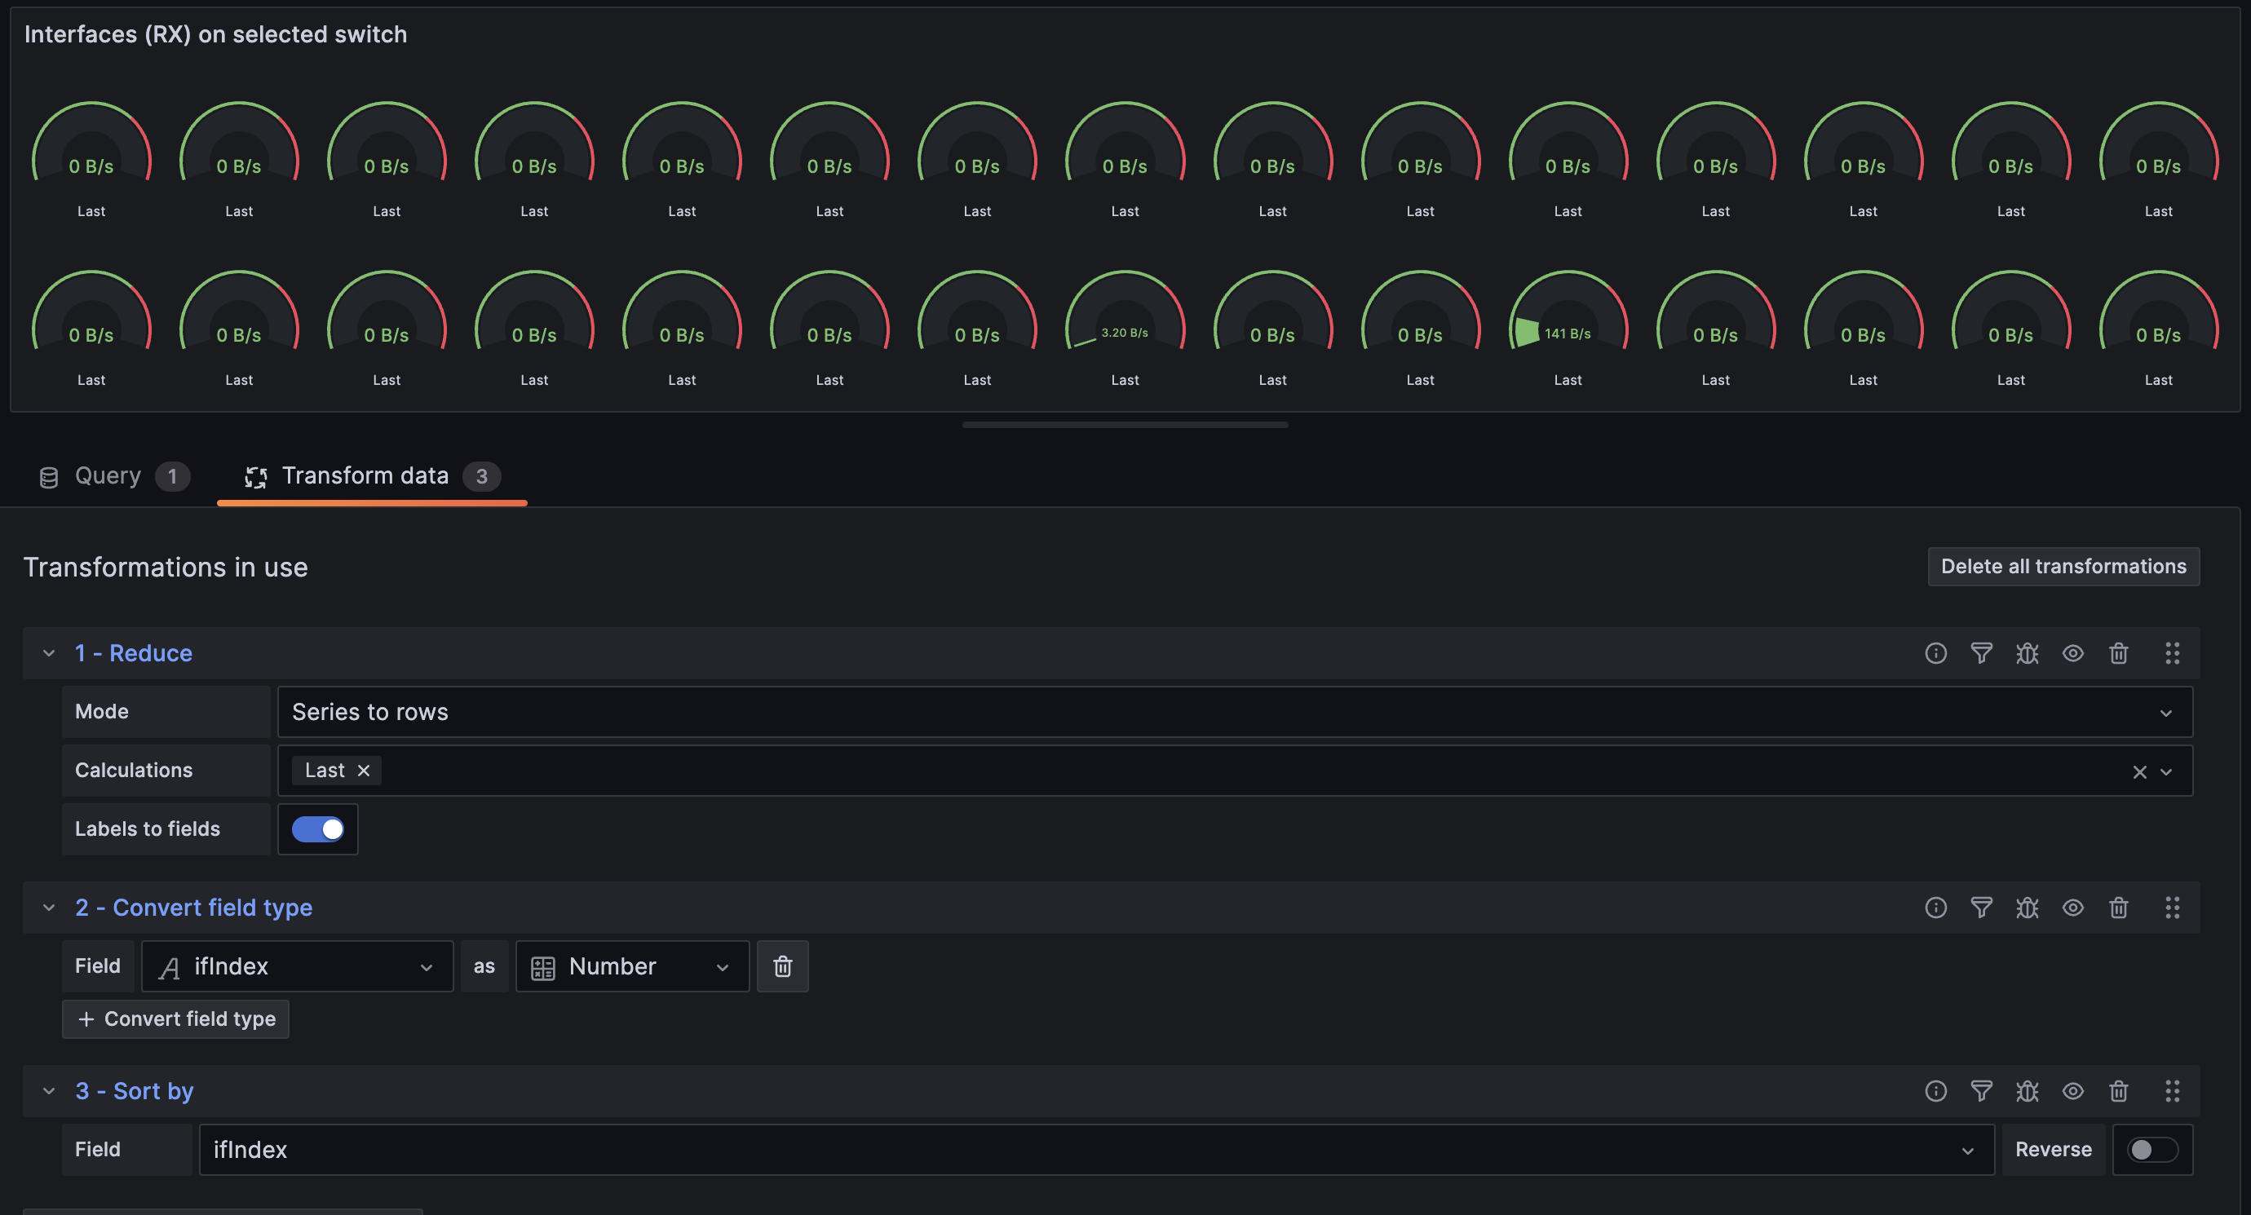Click filter icon on Sort by row
Image resolution: width=2251 pixels, height=1215 pixels.
point(1981,1091)
